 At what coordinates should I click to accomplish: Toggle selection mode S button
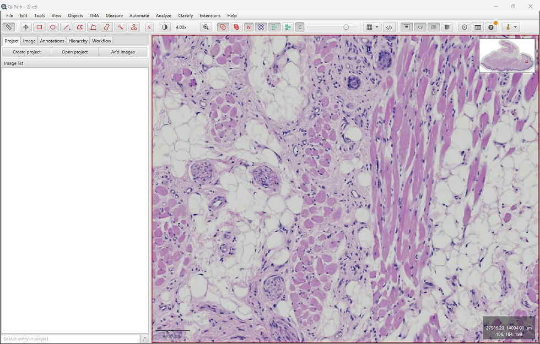[x=149, y=27]
